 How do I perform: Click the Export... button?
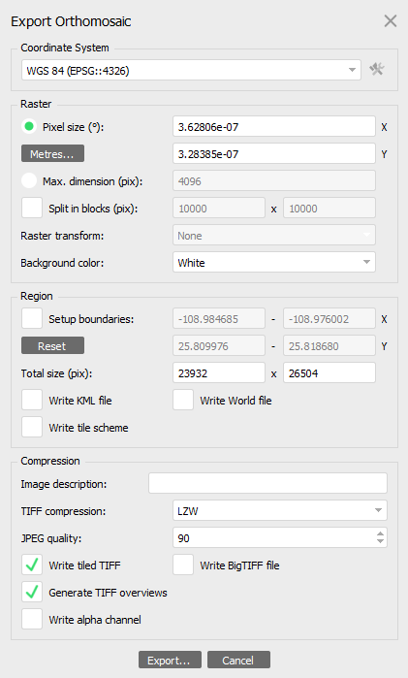[170, 660]
